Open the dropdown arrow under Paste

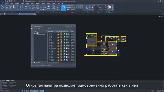pyautogui.click(x=109, y=10)
